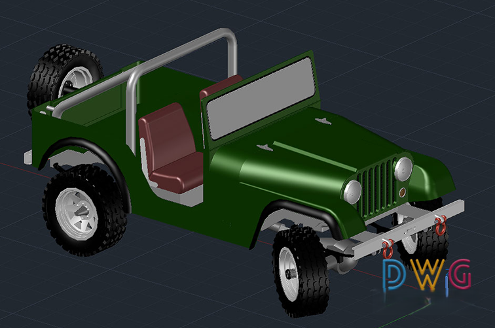Screen dimensions: 495x328
Task: Select the maroon driver seat
Action: tap(170, 148)
